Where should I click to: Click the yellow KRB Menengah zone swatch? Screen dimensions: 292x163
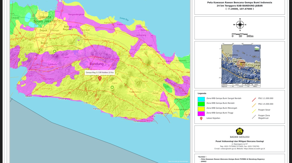(201, 109)
